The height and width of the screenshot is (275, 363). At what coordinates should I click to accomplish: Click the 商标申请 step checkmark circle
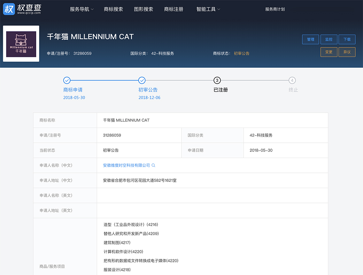coord(67,80)
